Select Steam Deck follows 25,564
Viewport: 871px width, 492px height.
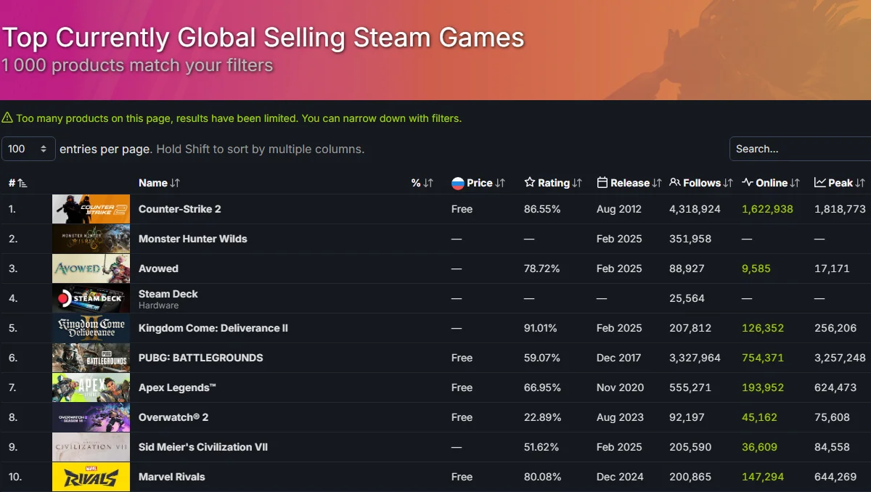pyautogui.click(x=687, y=298)
